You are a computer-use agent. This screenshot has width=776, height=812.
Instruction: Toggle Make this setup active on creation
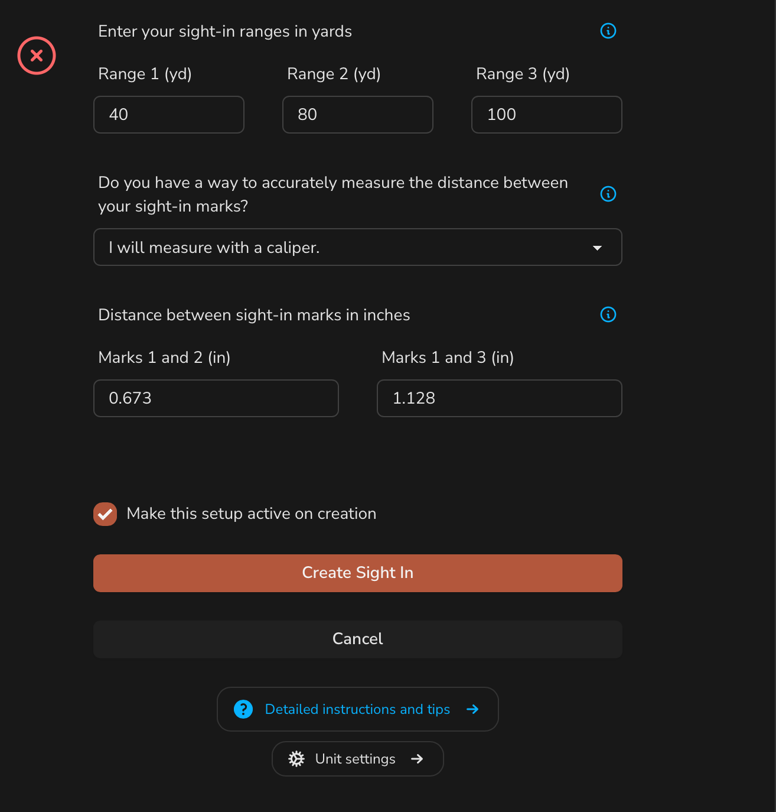(x=105, y=514)
